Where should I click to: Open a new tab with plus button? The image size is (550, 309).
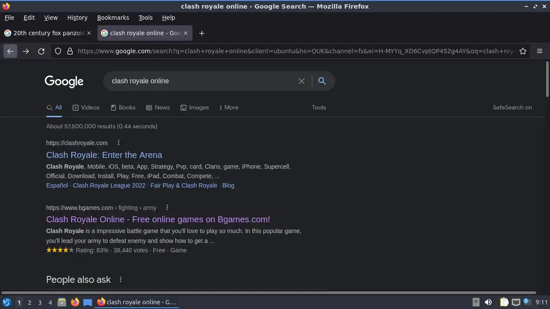click(202, 33)
